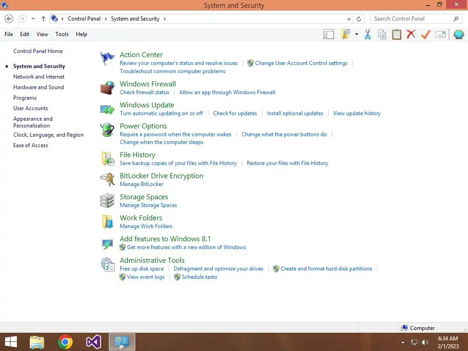
Task: Open the Edit menu
Action: click(25, 34)
